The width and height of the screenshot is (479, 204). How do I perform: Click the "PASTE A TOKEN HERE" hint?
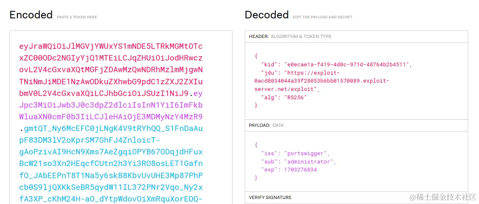click(x=77, y=17)
